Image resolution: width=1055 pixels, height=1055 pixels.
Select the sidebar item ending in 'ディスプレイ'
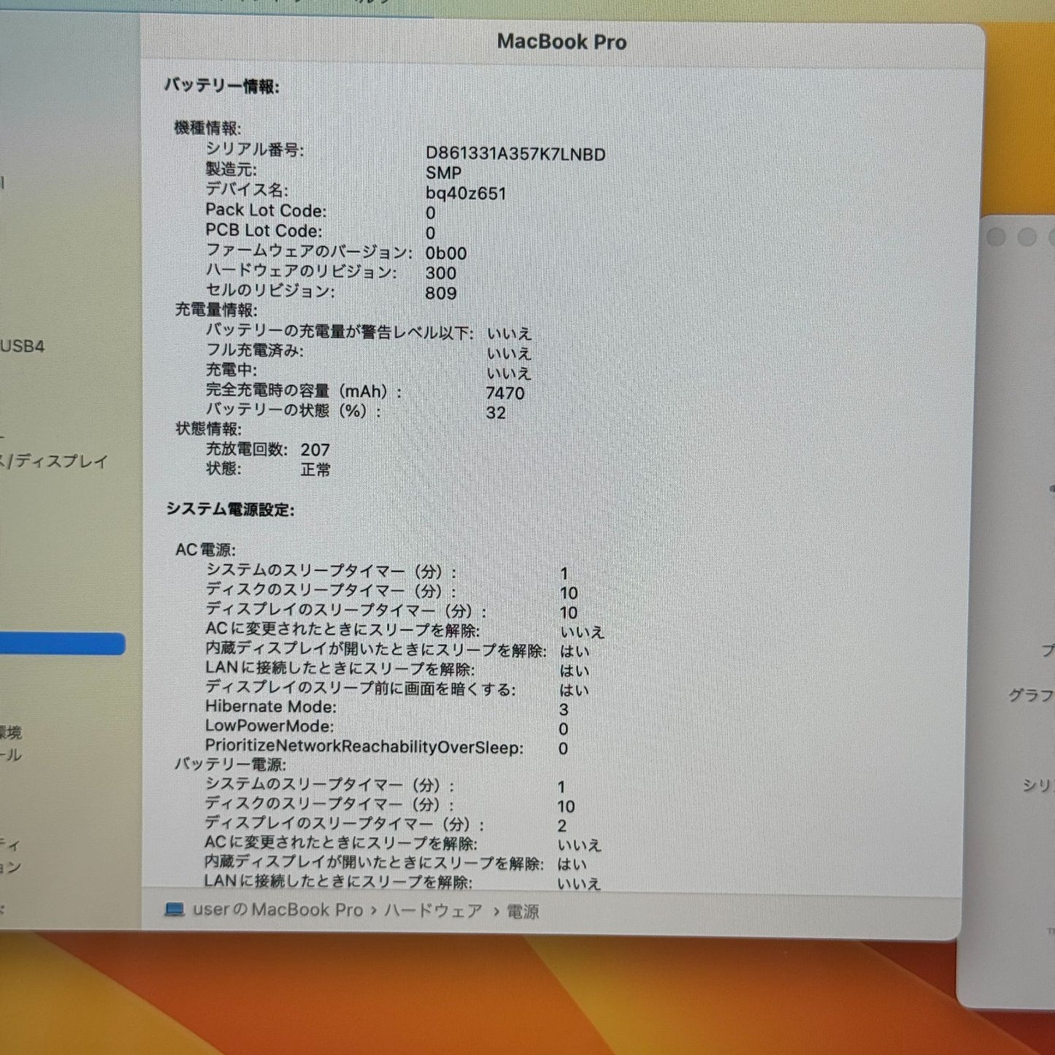(x=54, y=461)
